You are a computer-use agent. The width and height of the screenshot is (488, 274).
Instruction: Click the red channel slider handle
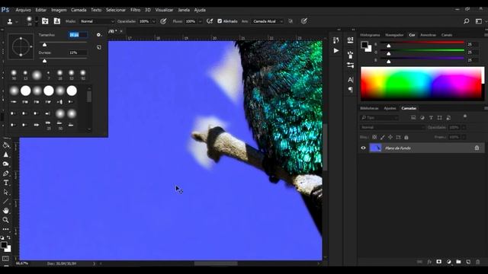tap(388, 46)
